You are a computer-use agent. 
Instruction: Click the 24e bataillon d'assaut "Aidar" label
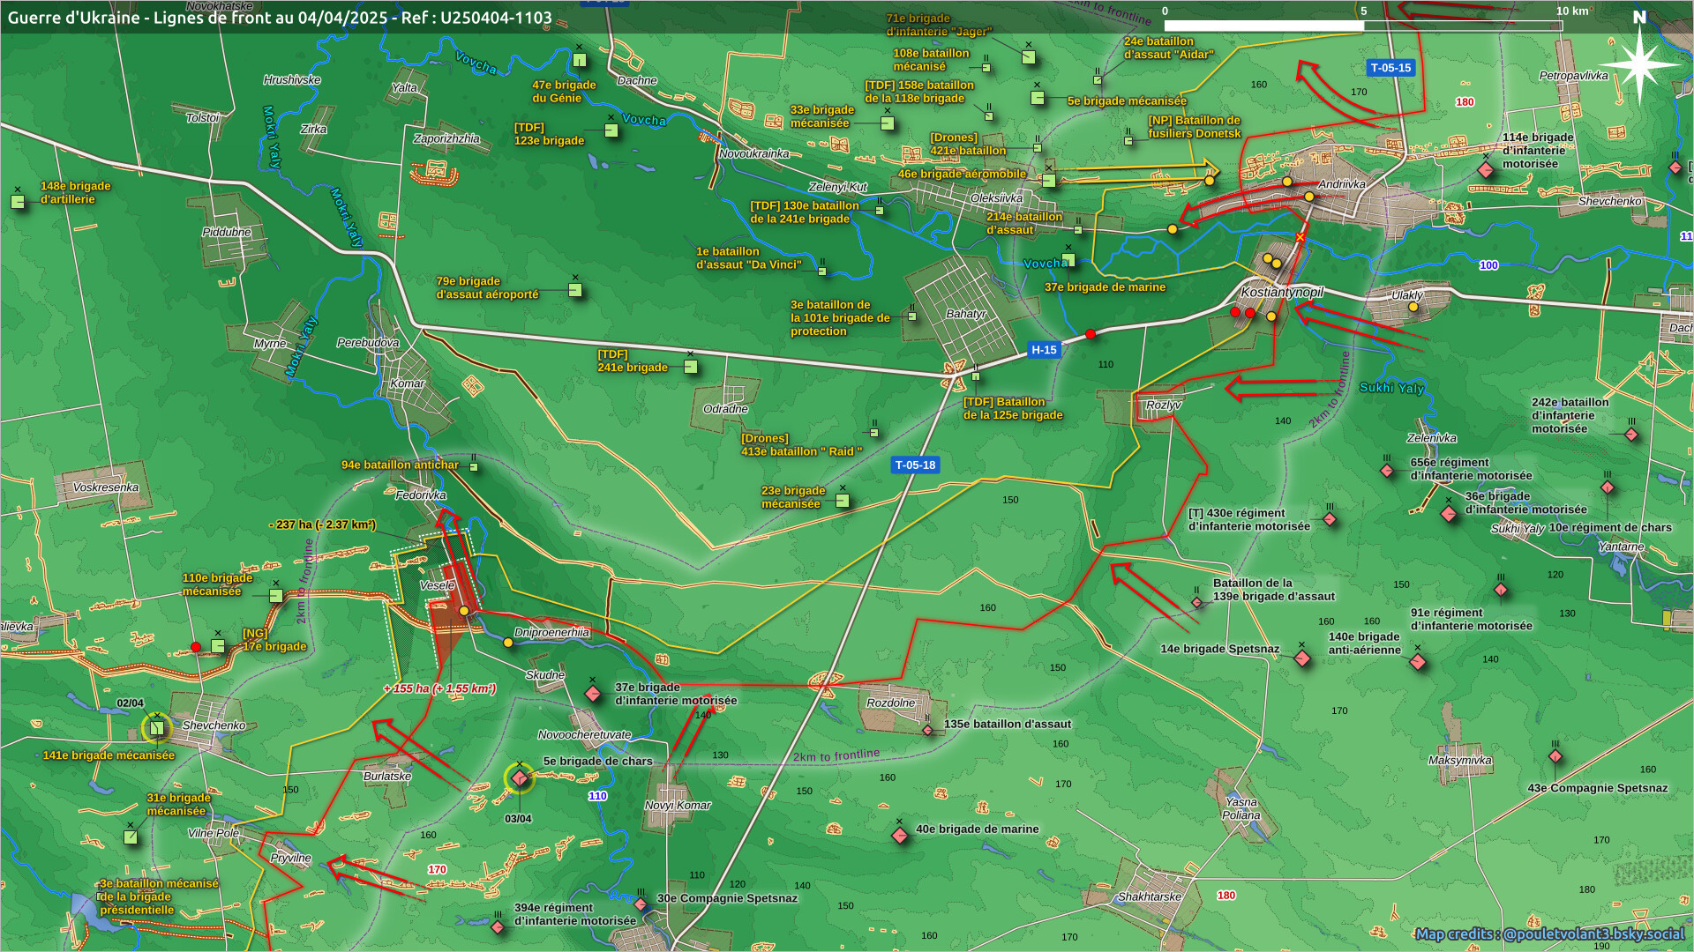[1169, 48]
